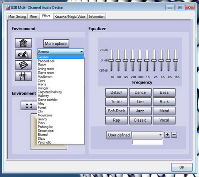Open the Karaoke/Magic Voice tab

click(x=70, y=16)
